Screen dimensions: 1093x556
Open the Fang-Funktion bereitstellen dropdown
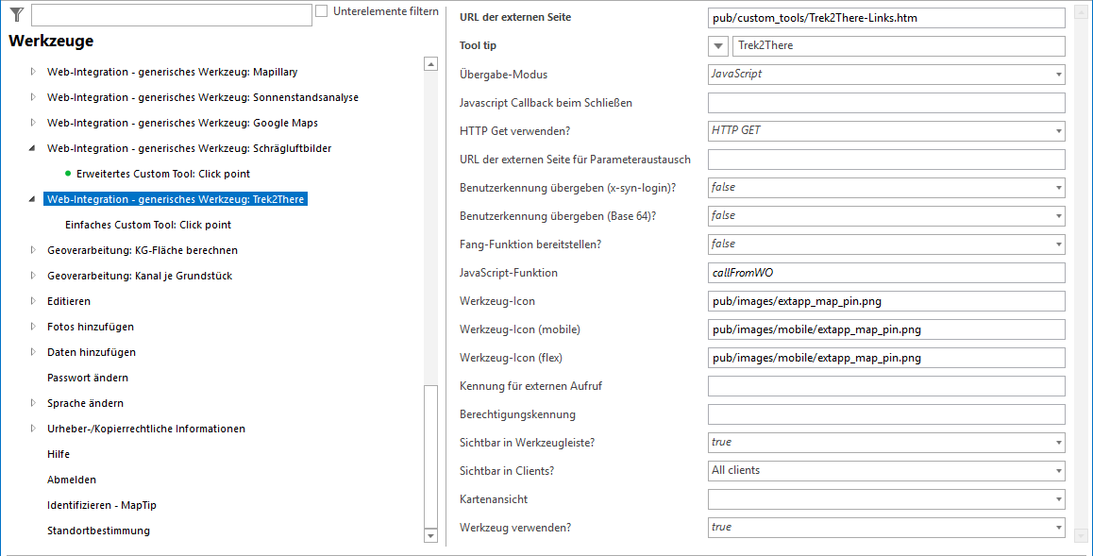pos(885,244)
